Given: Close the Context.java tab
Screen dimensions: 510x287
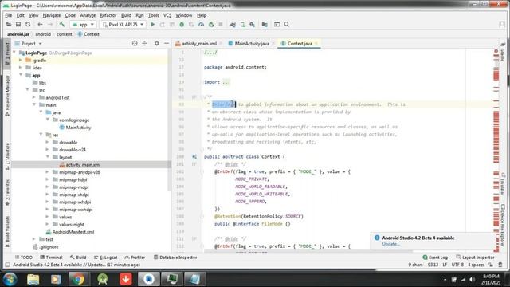Looking at the screenshot, I should tap(316, 43).
